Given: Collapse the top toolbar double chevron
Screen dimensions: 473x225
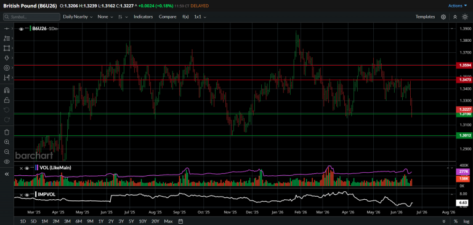Looking at the screenshot, I should click(x=455, y=17).
